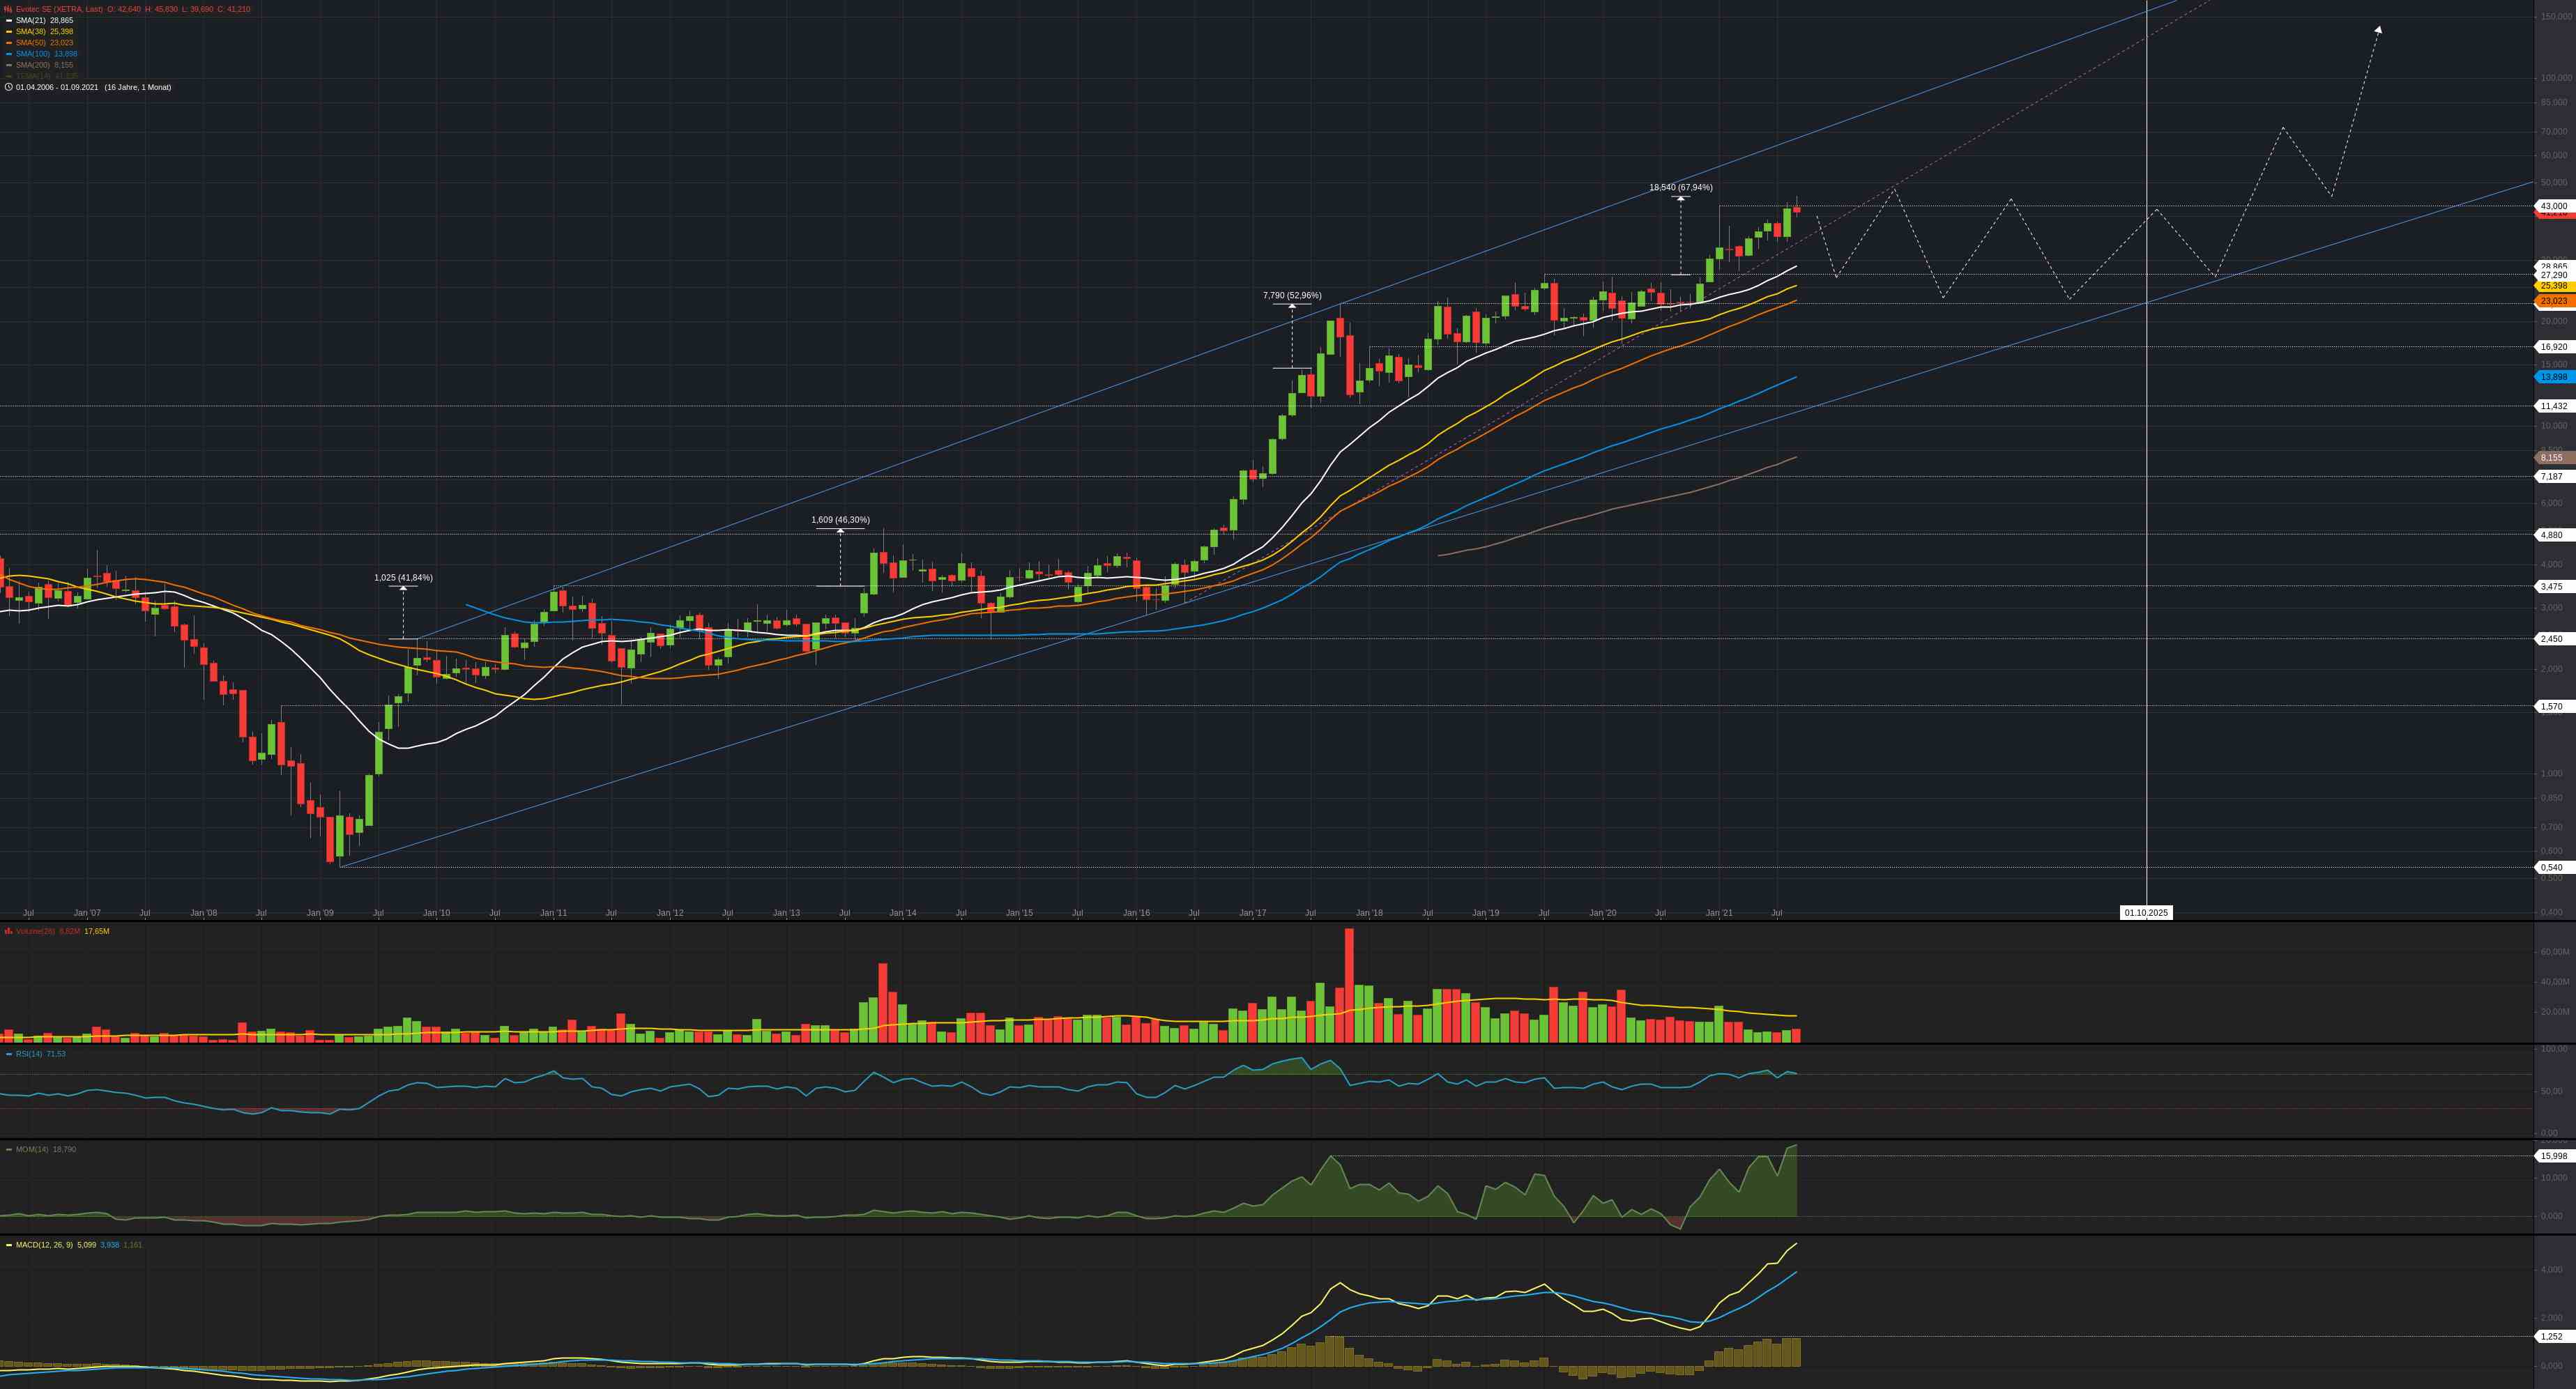The height and width of the screenshot is (1389, 2576).
Task: Click the orange 23,023 SMA price tag
Action: point(2553,301)
